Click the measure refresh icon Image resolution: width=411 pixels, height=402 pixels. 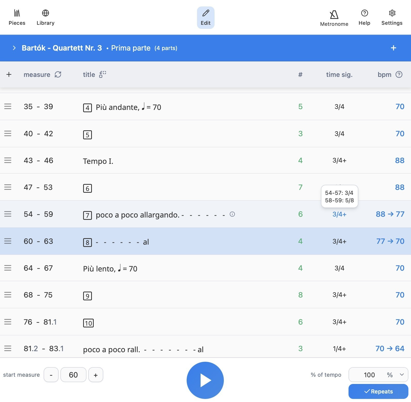point(58,75)
